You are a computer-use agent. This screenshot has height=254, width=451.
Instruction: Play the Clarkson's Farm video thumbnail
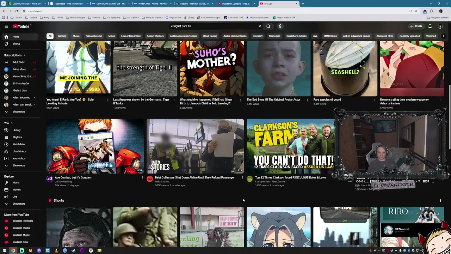[x=290, y=146]
